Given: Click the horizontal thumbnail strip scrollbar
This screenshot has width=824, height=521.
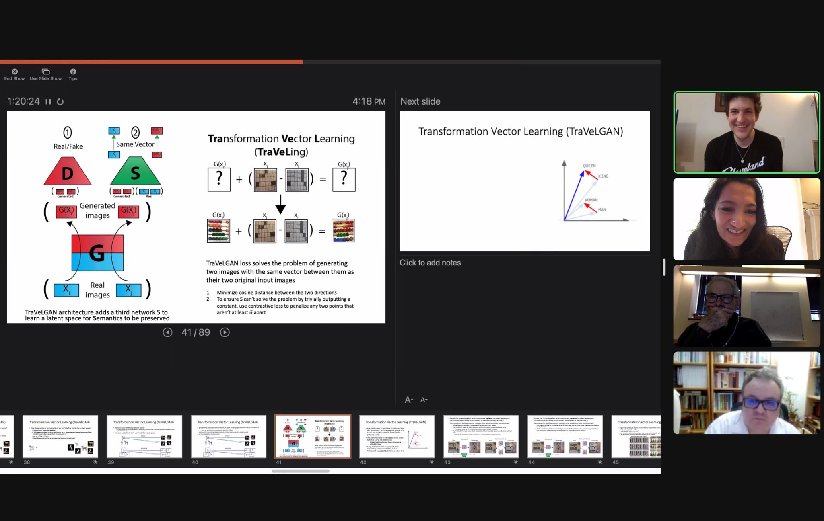Looking at the screenshot, I should pyautogui.click(x=301, y=471).
